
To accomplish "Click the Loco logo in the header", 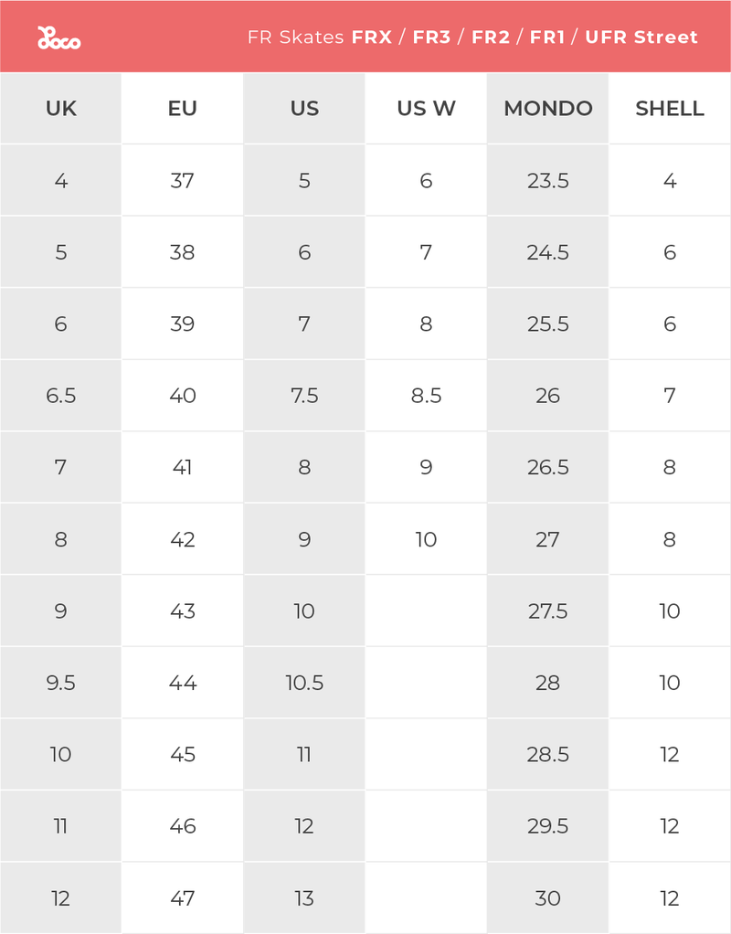I will tap(58, 37).
